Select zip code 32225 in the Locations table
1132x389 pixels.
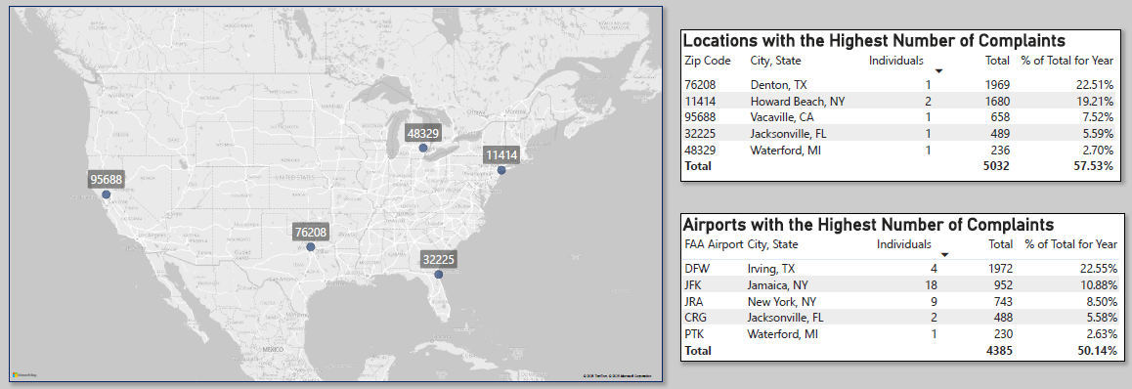pyautogui.click(x=700, y=134)
